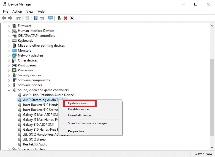215x157 pixels.
Task: Click the Human Interface Devices icon
Action: coord(14,31)
